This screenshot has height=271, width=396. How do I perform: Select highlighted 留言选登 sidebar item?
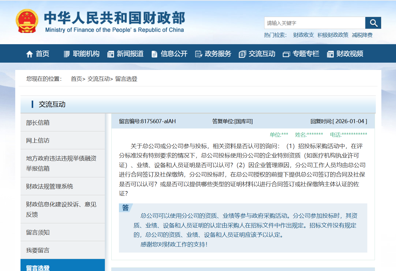(63, 265)
